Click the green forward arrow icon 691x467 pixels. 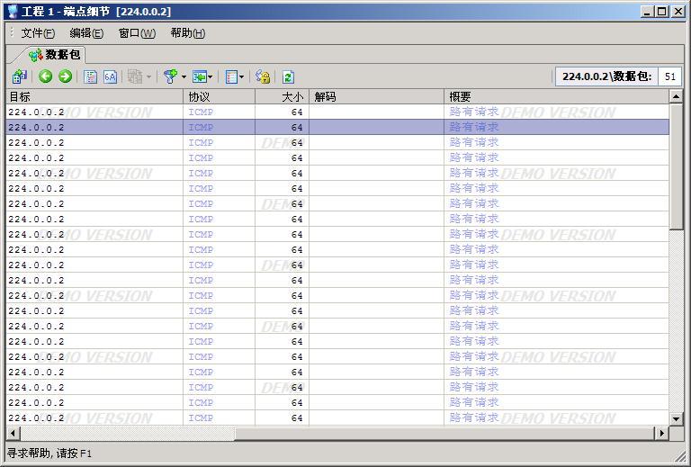[x=65, y=77]
